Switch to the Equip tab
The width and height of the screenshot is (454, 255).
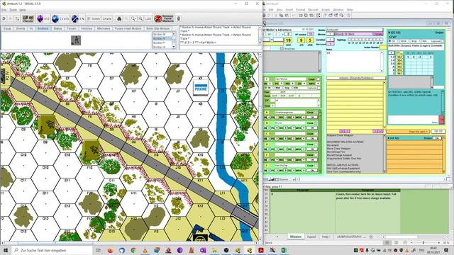tap(7, 28)
